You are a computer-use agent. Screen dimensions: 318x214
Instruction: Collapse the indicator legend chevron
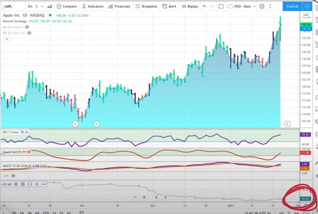7,39
